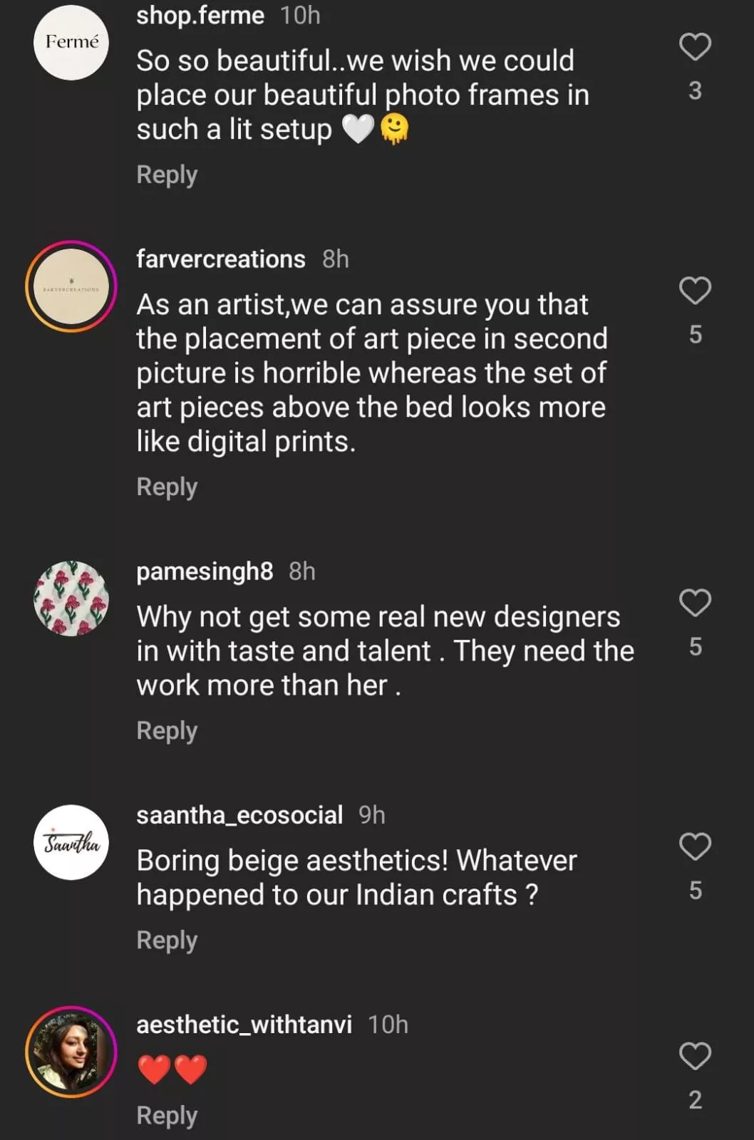Open shop.ferme profile picture
The width and height of the screenshot is (754, 1140).
click(x=71, y=43)
